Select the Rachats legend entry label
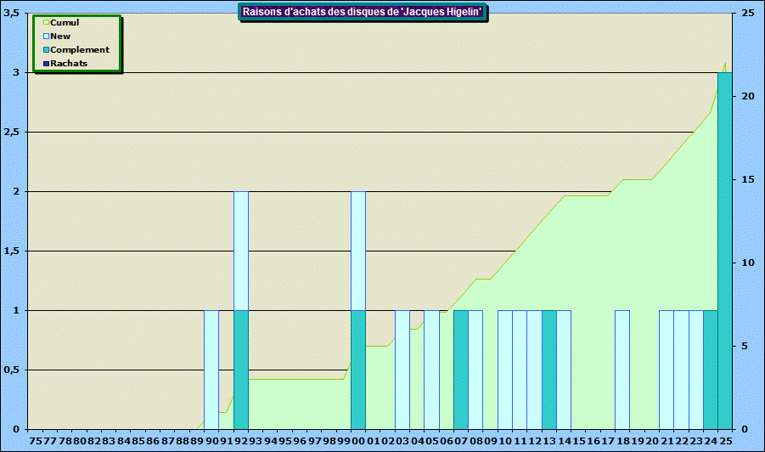 [x=69, y=64]
